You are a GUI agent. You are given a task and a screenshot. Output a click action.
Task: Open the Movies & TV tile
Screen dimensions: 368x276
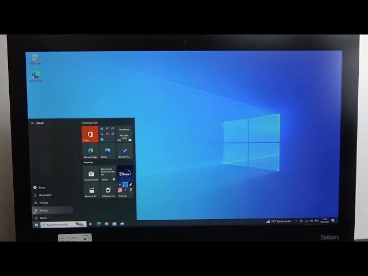click(91, 190)
